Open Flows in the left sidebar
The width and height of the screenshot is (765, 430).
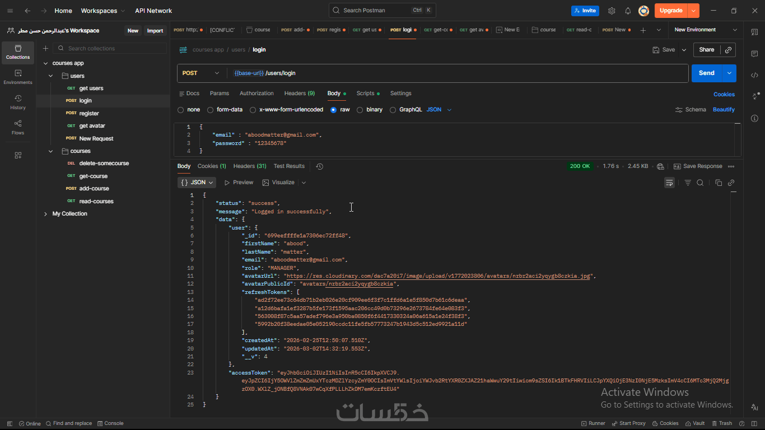point(18,128)
